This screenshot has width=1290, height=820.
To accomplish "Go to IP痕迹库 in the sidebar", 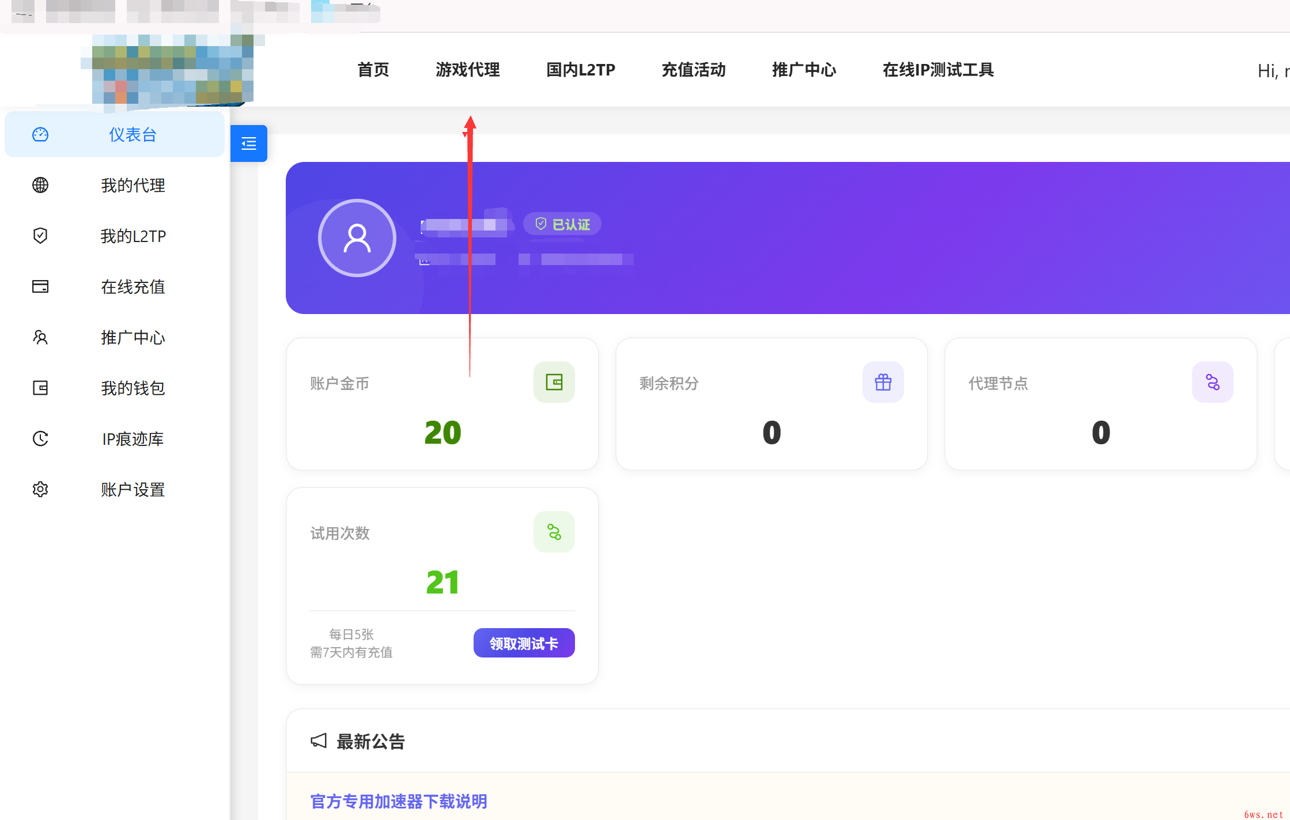I will tap(115, 439).
